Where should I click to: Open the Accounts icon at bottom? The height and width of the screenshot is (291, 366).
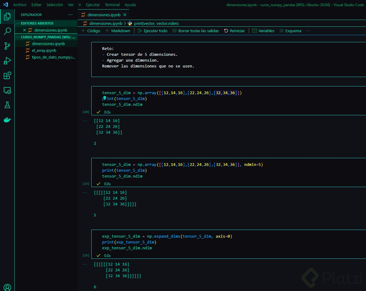click(7, 287)
